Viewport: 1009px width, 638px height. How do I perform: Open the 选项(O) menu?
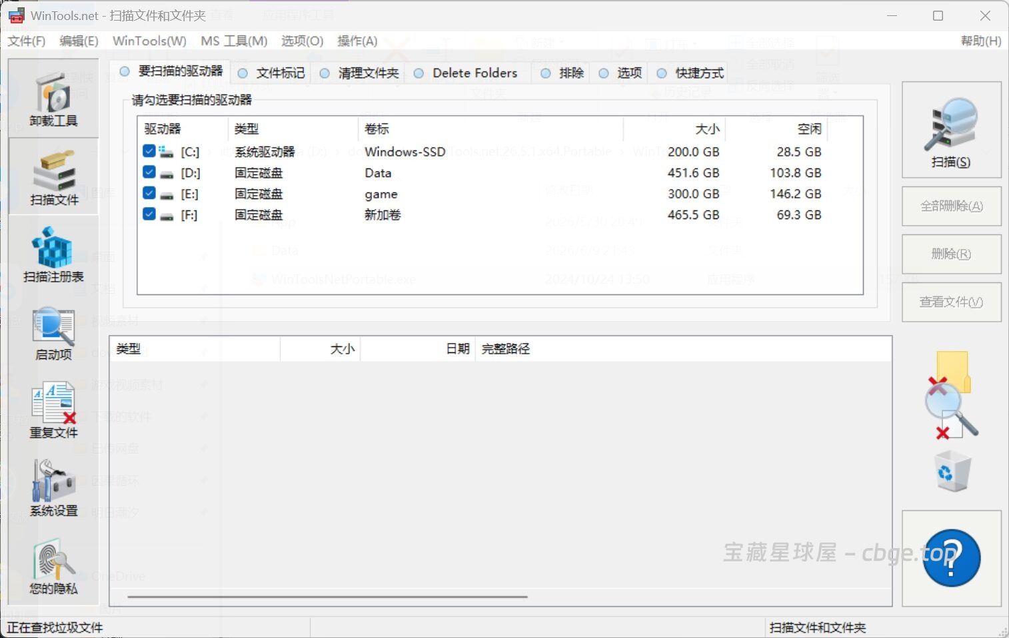(x=302, y=41)
